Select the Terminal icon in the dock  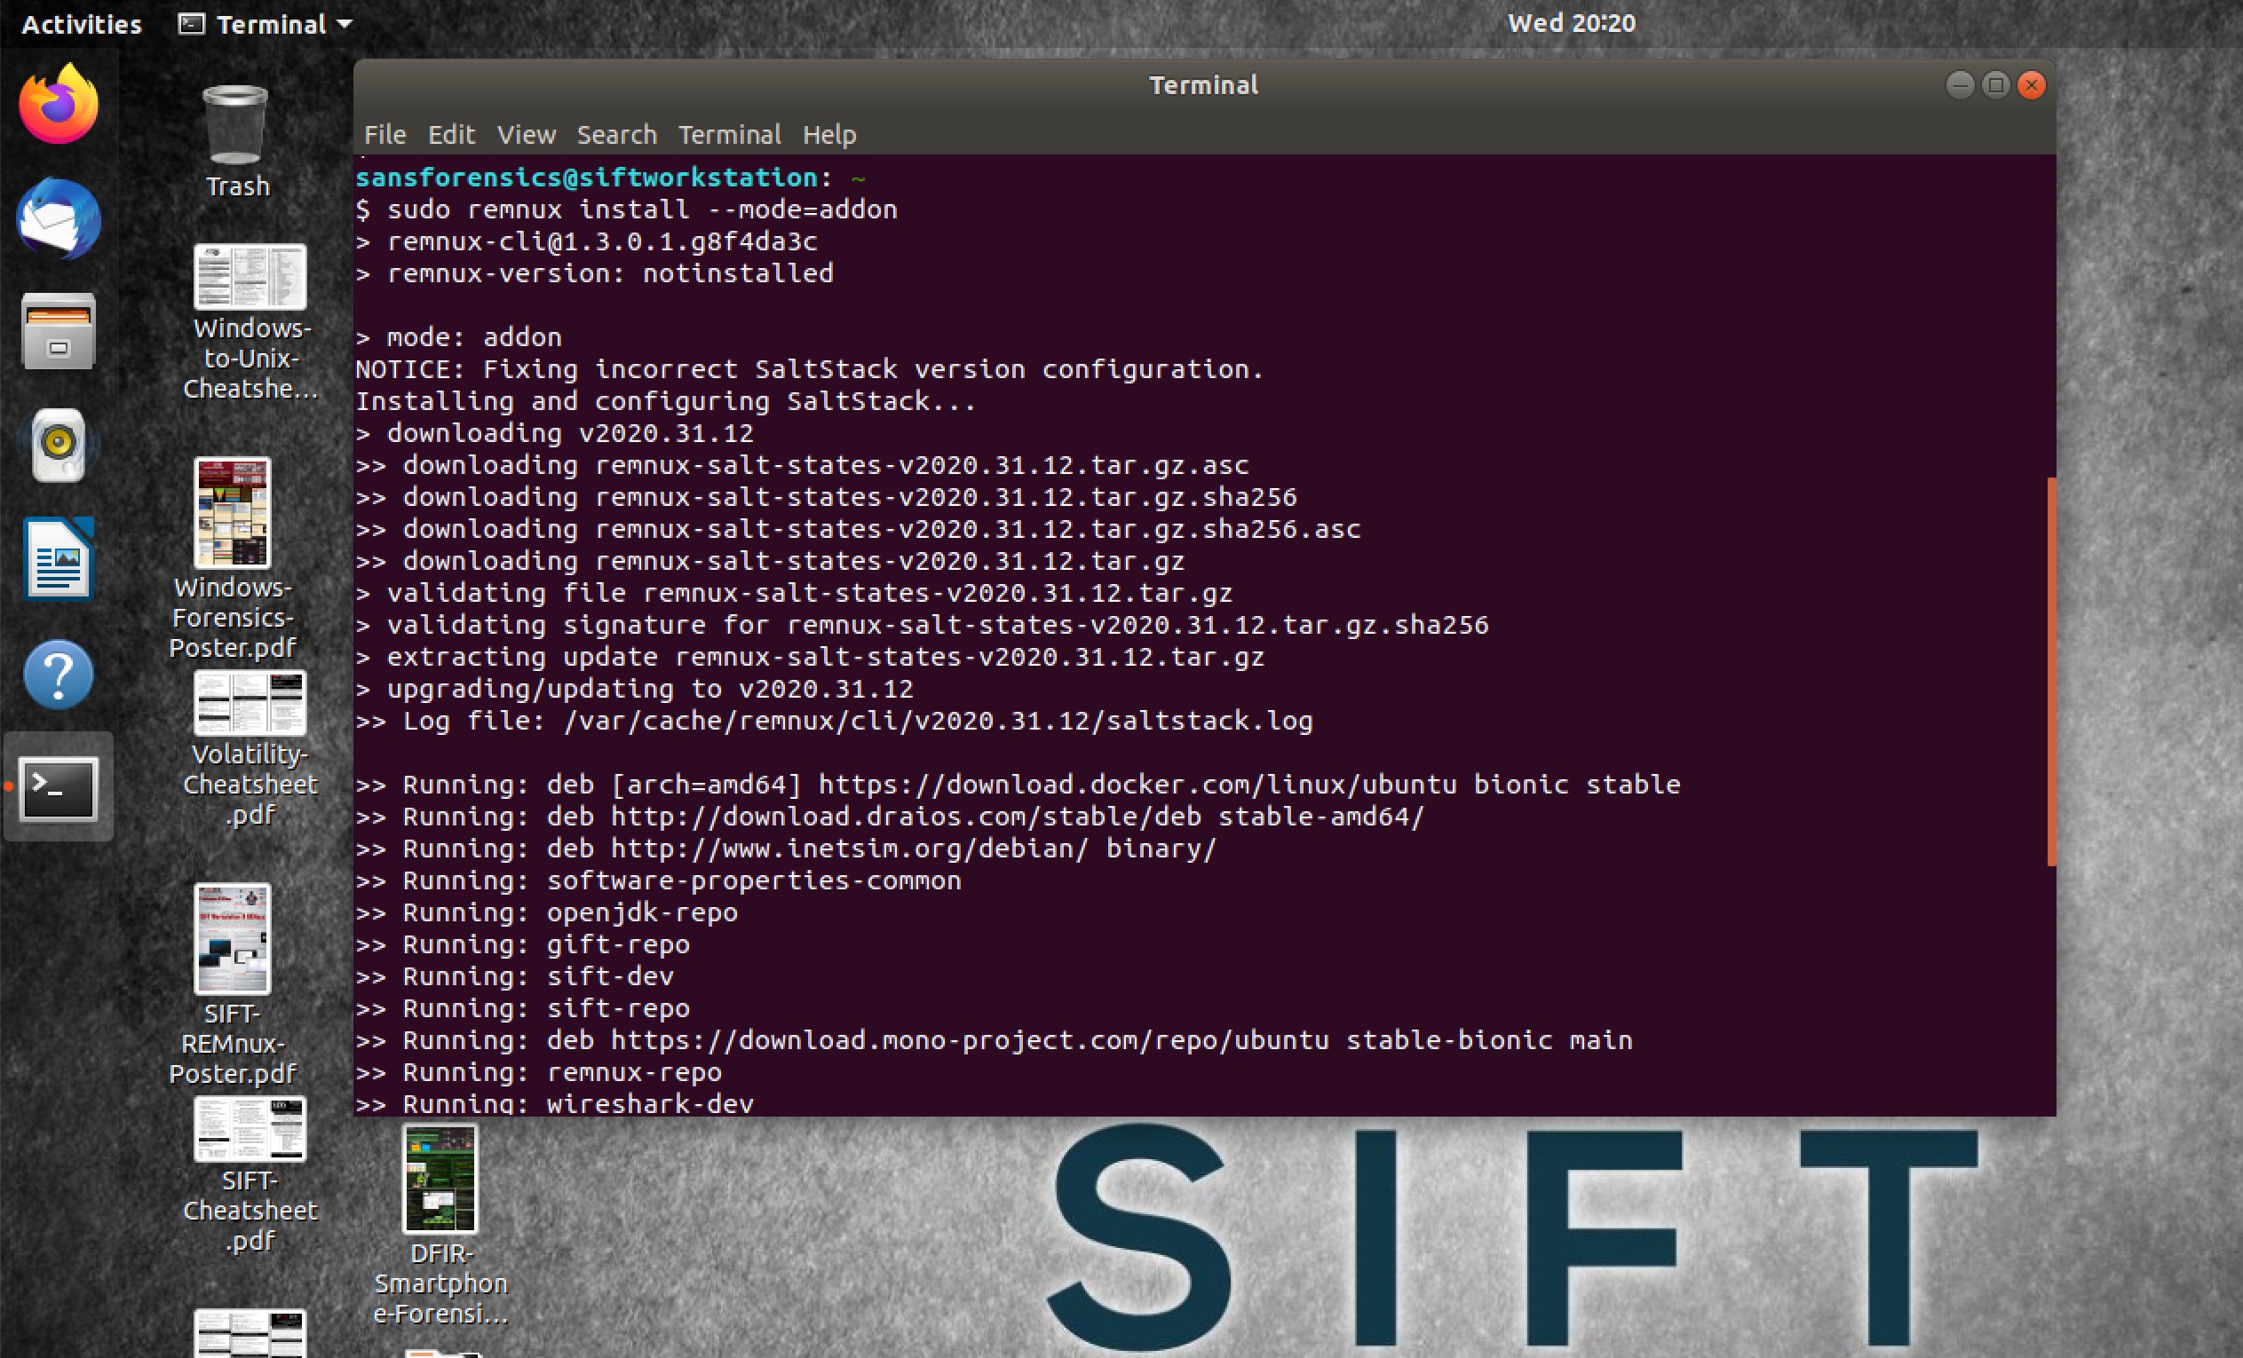pos(59,788)
